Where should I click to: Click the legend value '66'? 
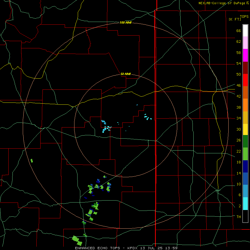tap(239, 31)
